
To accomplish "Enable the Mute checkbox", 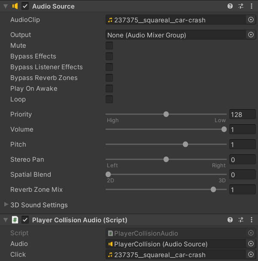I will pyautogui.click(x=109, y=46).
